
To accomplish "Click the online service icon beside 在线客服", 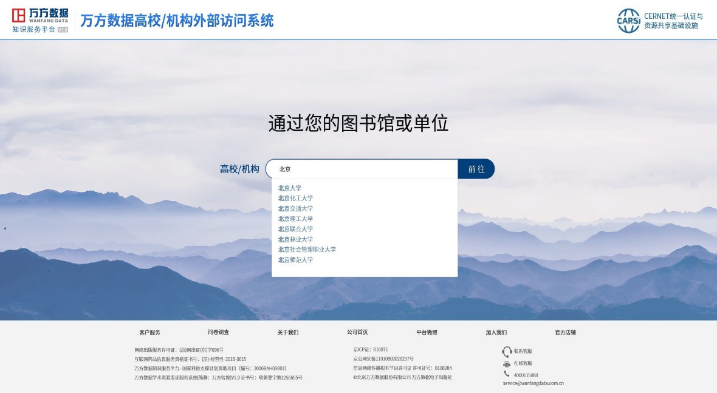I will point(507,363).
